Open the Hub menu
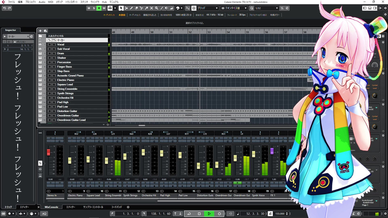Screen dimensions: 388x218 click(x=104, y=2)
